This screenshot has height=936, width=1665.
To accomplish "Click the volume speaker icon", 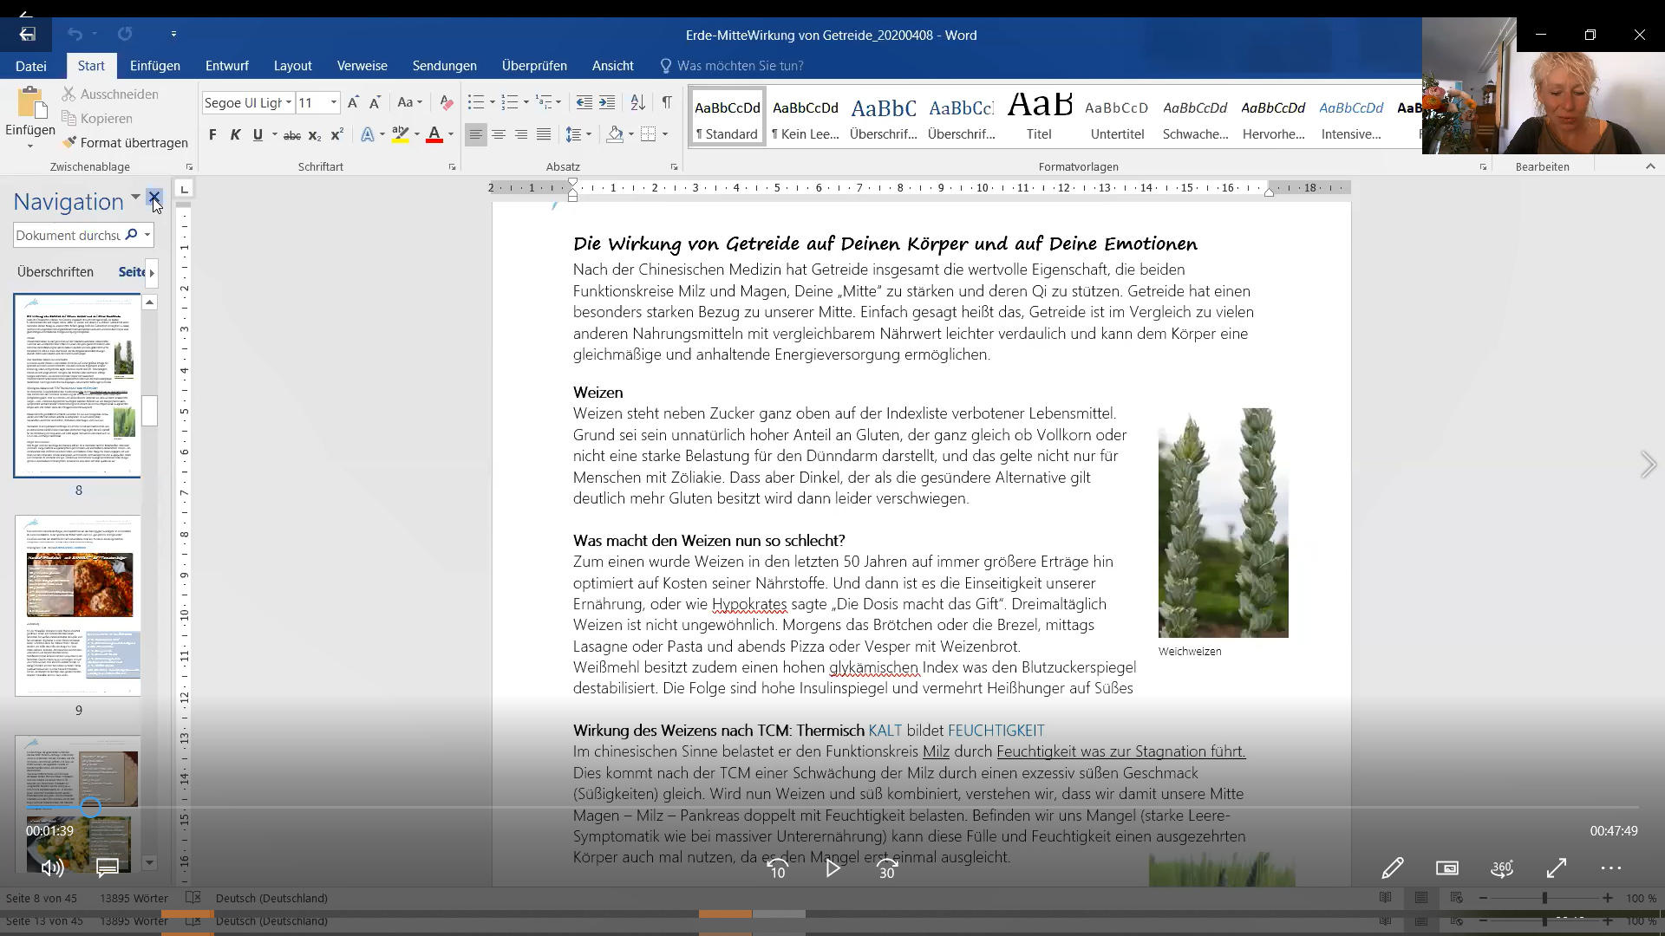I will (52, 868).
